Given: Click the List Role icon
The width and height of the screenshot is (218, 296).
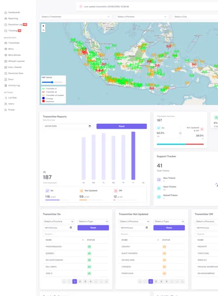Looking at the screenshot, I should tap(6, 98).
